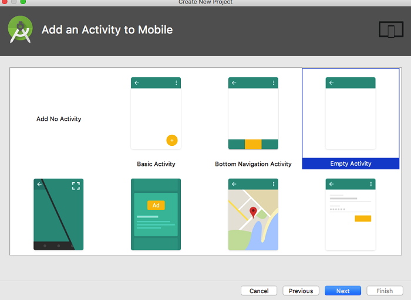
Task: Choose the Ad activity template preview
Action: [x=156, y=214]
